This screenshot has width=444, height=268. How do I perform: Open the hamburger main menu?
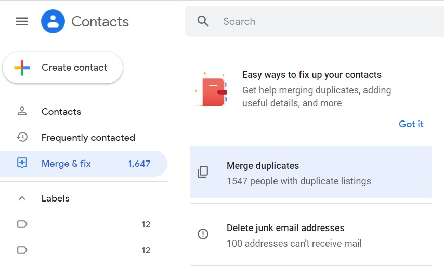(22, 21)
